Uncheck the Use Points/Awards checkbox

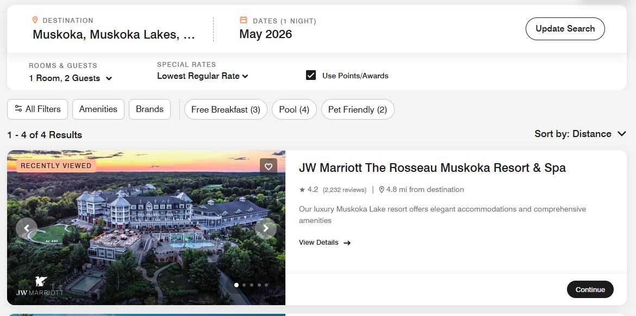[x=311, y=76]
